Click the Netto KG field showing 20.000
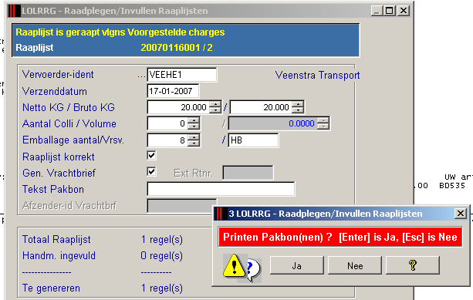Viewport: 473px width, 300px height. [x=178, y=107]
